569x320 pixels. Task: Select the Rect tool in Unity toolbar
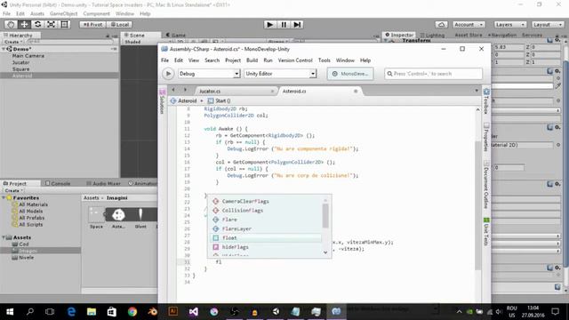(x=65, y=24)
